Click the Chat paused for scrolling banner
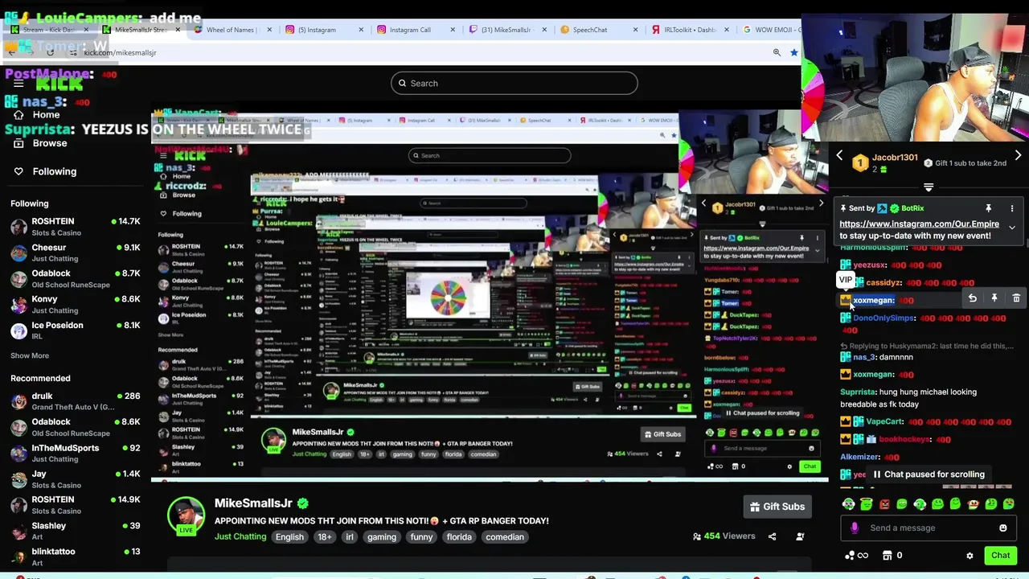 929,474
